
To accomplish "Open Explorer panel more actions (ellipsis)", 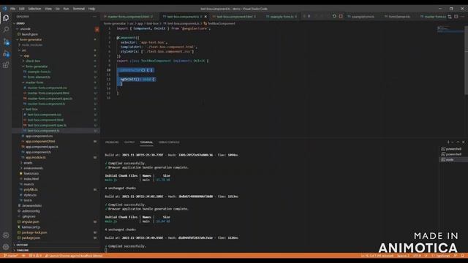I will [x=95, y=17].
